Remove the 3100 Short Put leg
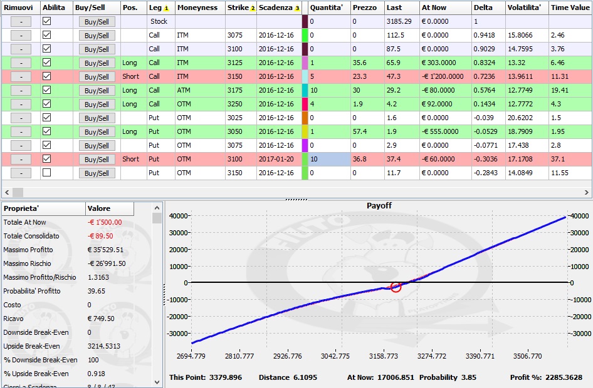Screen dimensions: 593x388 coord(21,160)
